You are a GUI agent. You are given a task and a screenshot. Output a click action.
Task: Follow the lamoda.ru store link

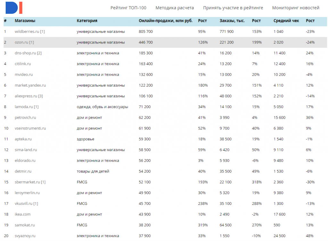click(23, 107)
